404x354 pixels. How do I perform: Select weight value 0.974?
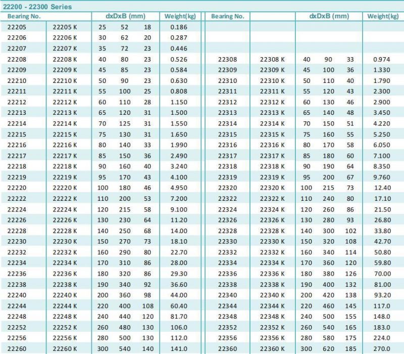(x=382, y=59)
